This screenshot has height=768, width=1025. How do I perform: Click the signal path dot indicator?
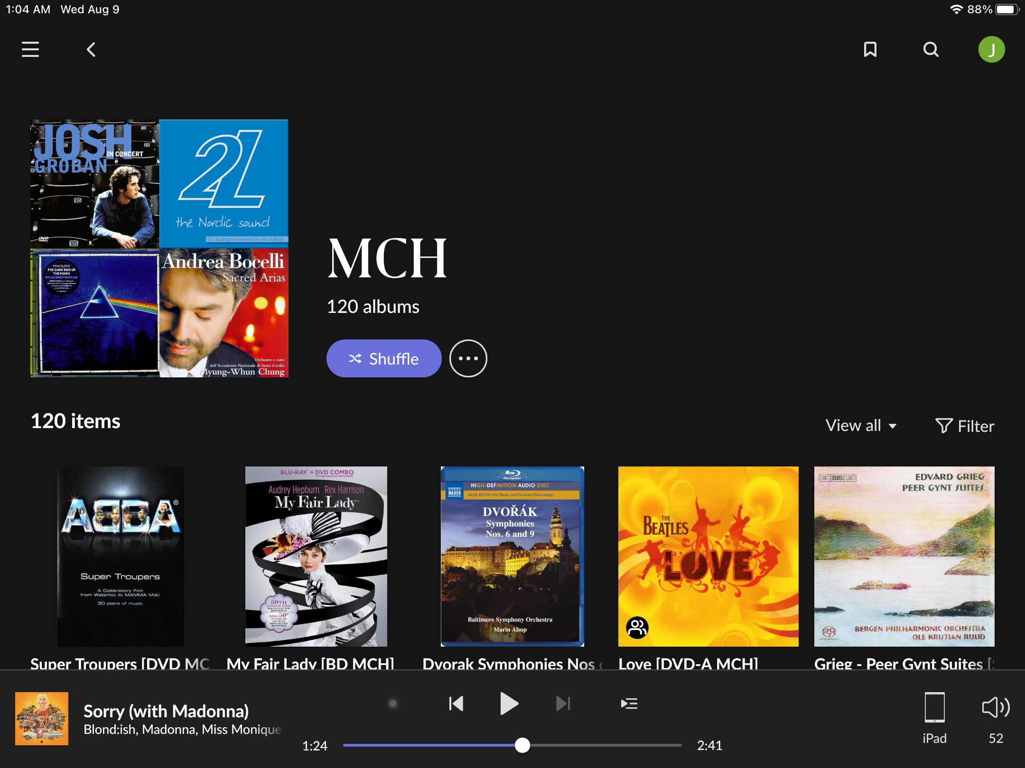click(392, 704)
